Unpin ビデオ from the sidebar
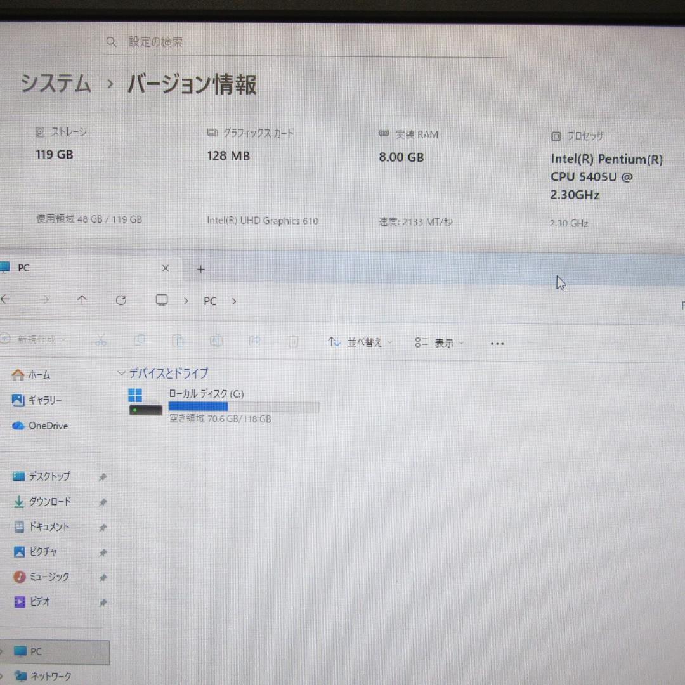 coord(102,602)
